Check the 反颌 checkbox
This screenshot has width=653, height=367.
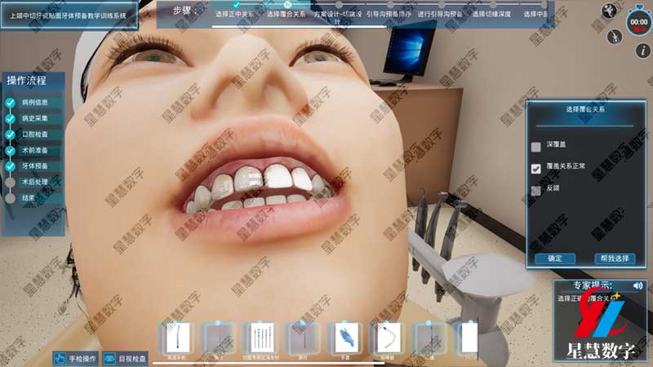point(536,190)
